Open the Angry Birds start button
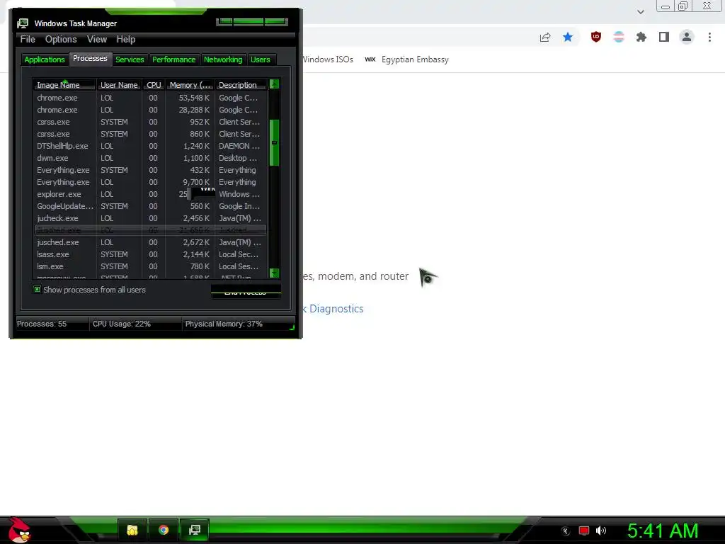725x544 pixels. coord(19,530)
